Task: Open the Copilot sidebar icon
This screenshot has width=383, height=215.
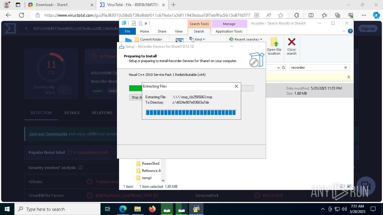Action: point(376,15)
